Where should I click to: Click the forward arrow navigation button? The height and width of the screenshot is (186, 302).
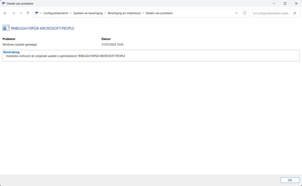(x=13, y=13)
